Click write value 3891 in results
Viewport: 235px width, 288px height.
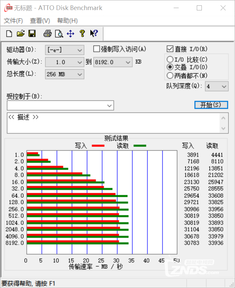pyautogui.click(x=193, y=155)
